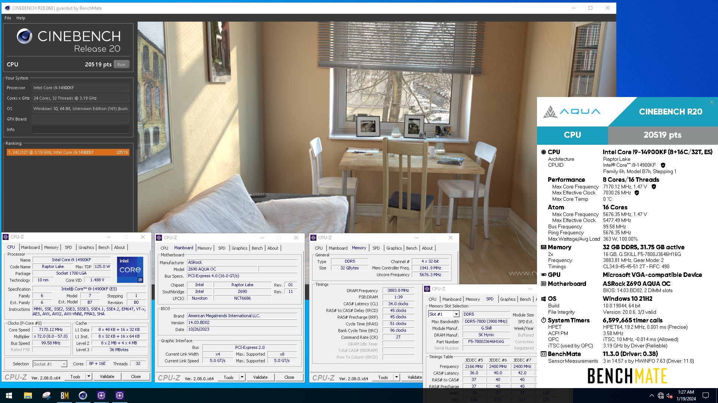Viewport: 718px width, 403px height.
Task: Select Memory tab in CPU-Z SPD window
Action: 473,299
